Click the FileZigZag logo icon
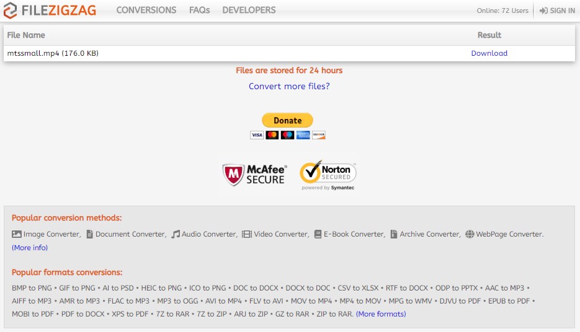 (10, 10)
